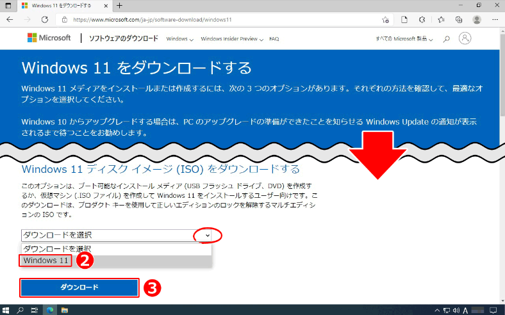
Task: Open site search magnifier icon
Action: click(447, 39)
